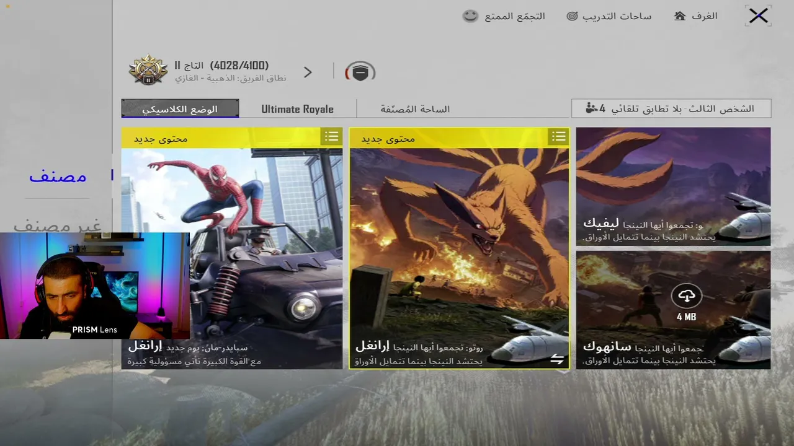Viewport: 794px width, 446px height.
Task: Select مصنف ranked option in sidebar
Action: coord(58,177)
